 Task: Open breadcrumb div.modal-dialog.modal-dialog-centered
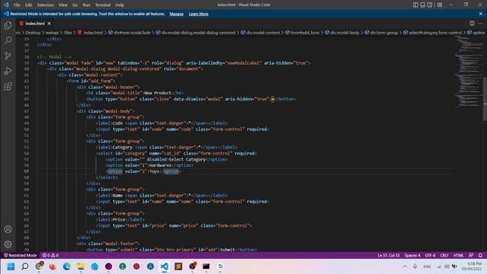pos(196,33)
